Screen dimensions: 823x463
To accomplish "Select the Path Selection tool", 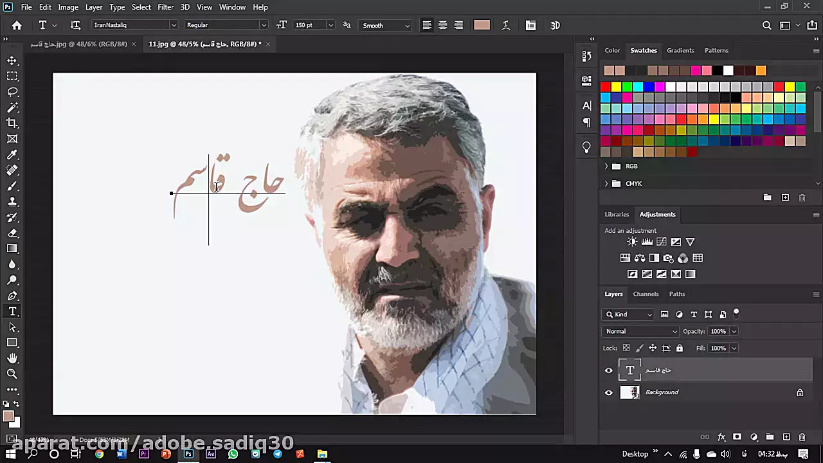I will pyautogui.click(x=12, y=327).
